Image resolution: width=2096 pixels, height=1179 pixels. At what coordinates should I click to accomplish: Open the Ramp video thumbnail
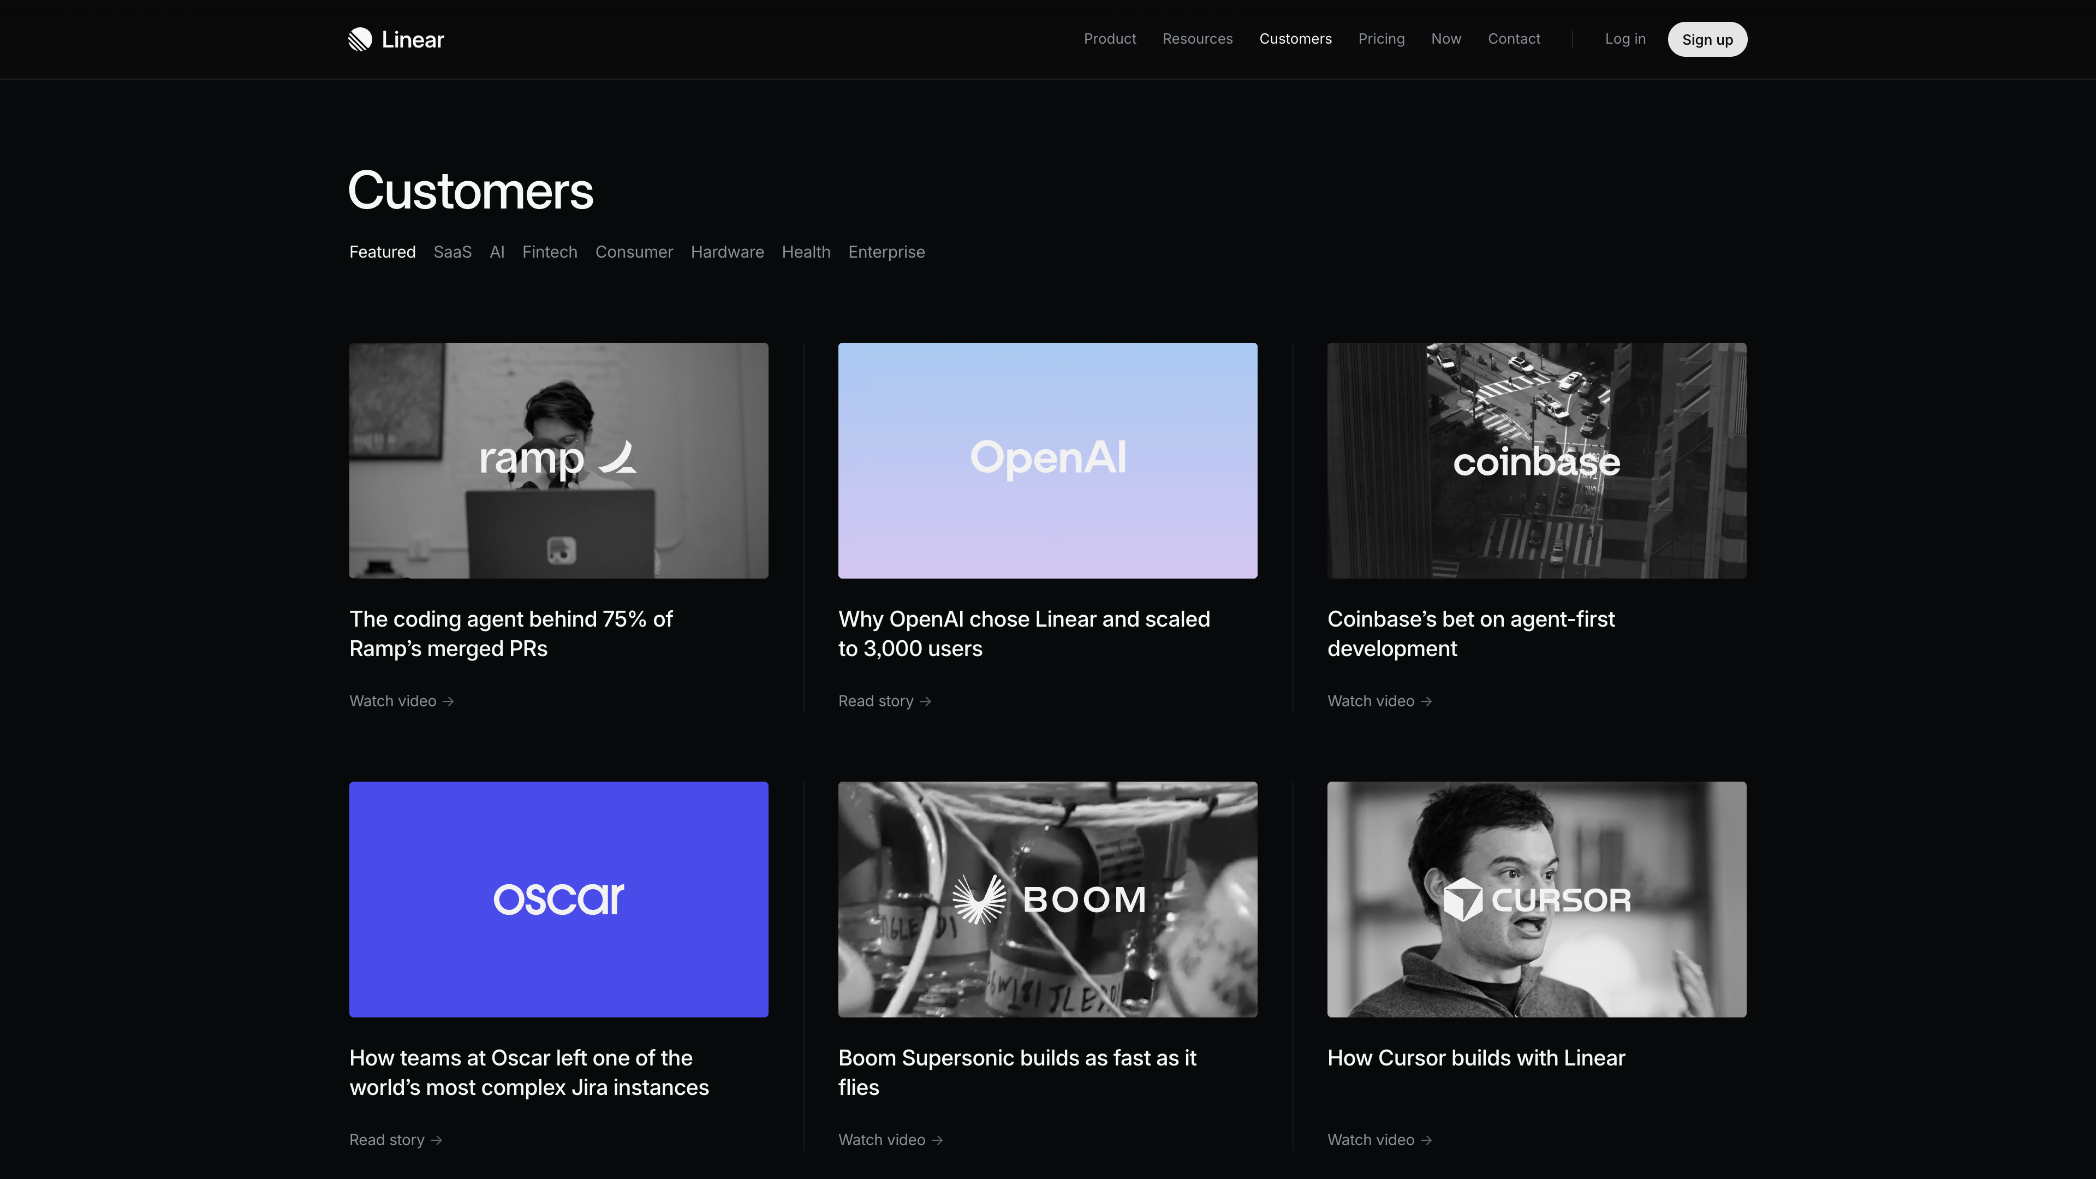point(559,461)
